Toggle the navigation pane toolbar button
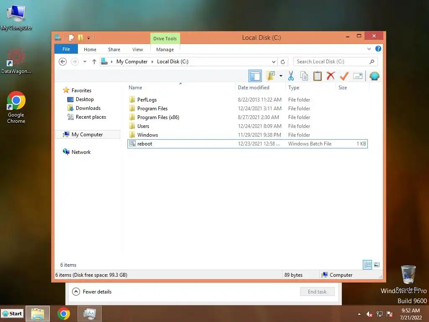This screenshot has height=322, width=429. (x=255, y=76)
